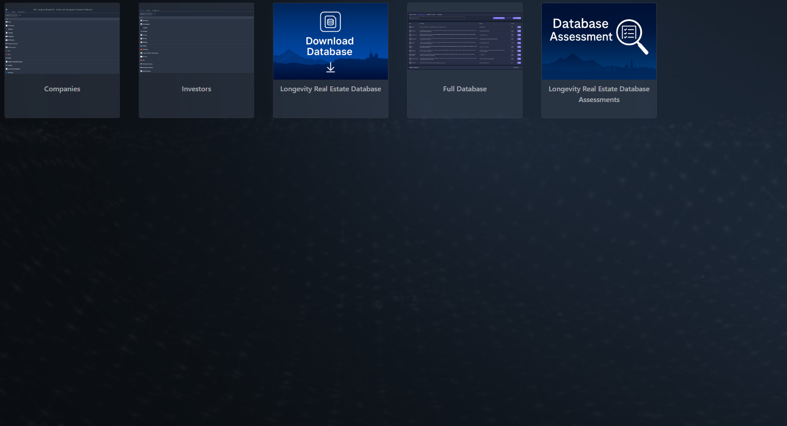The height and width of the screenshot is (426, 787).
Task: Click the 'Companies' card title
Action: (x=62, y=89)
